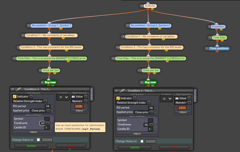
Task: Toggle Candle ID optimization checkbox in left panel
Action: [x=52, y=127]
